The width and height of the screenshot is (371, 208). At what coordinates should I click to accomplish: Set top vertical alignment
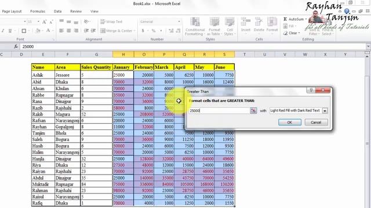(x=61, y=21)
